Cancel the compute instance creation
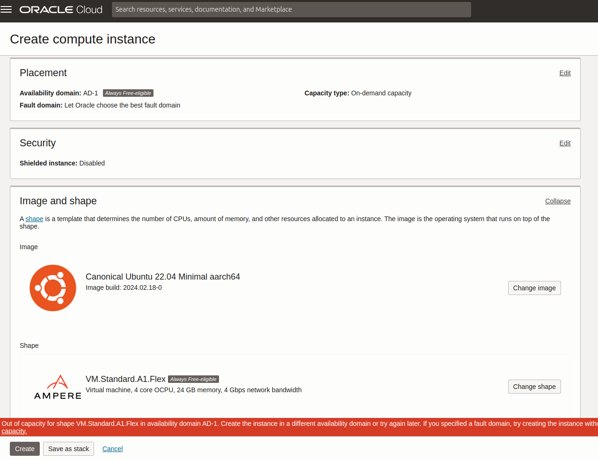This screenshot has height=460, width=598. tap(112, 448)
